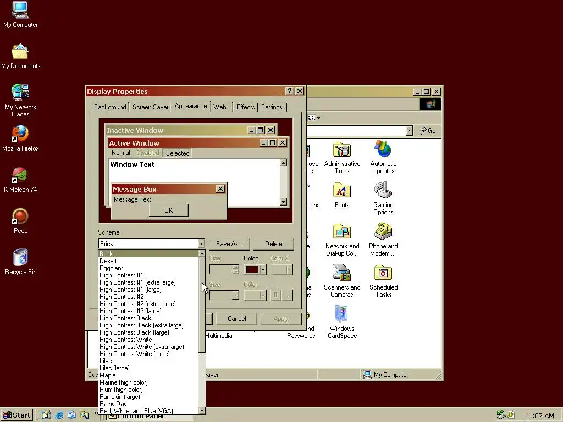Click the Show Desktop quick launch icon

(x=47, y=415)
